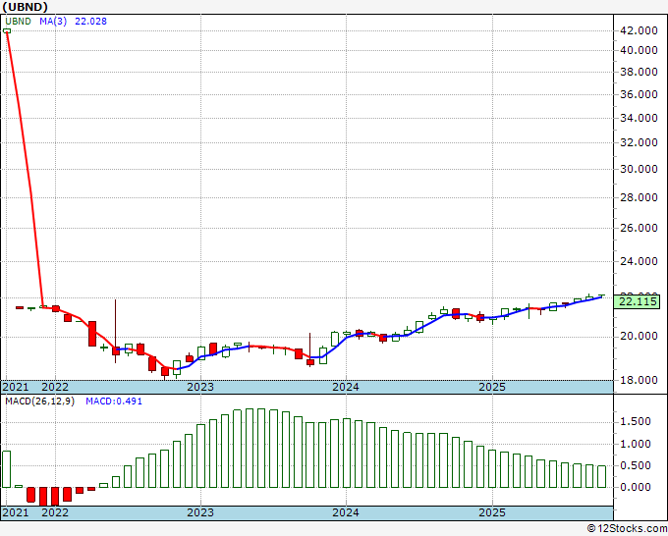Image resolution: width=668 pixels, height=536 pixels.
Task: Click the 42.000 price axis label
Action: point(639,30)
